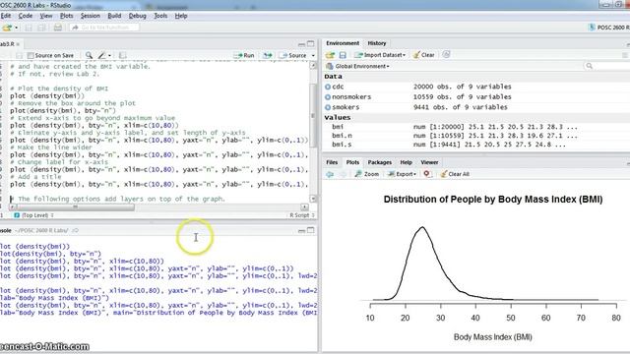Open the R Script file type selector
This screenshot has width=630, height=354.
(x=302, y=215)
